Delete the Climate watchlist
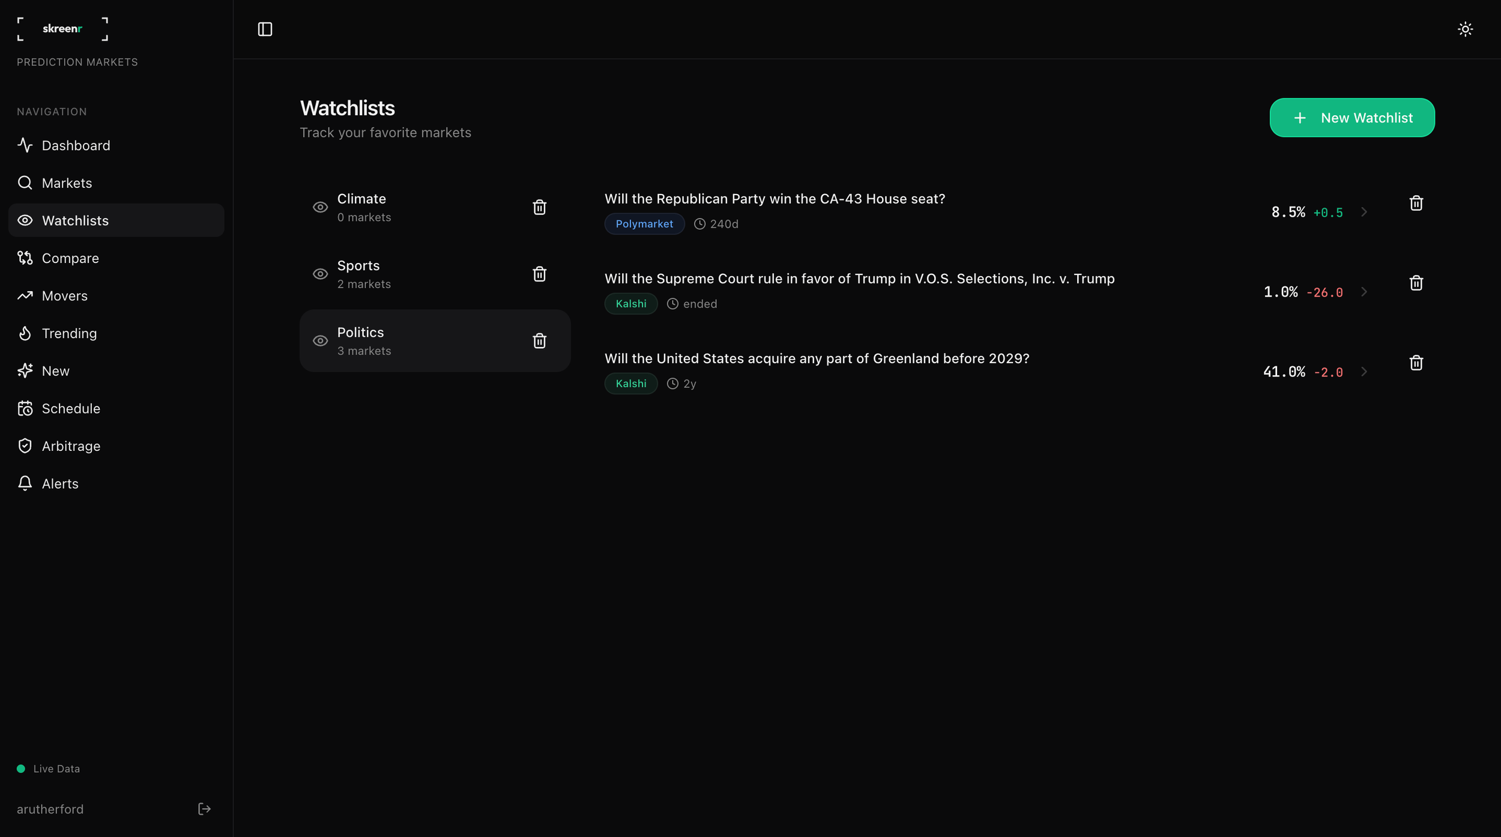Viewport: 1501px width, 837px height. [x=539, y=207]
